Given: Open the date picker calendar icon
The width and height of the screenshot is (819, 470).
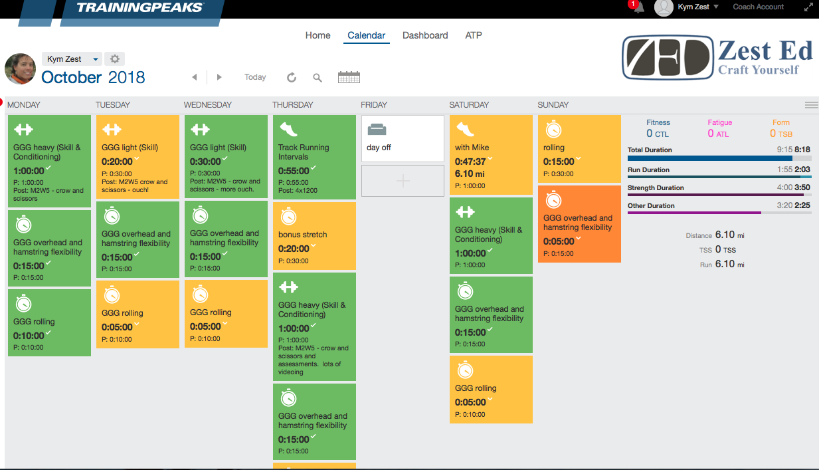Looking at the screenshot, I should click(349, 77).
